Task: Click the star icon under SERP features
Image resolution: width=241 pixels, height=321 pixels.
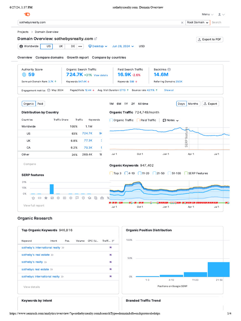Action: click(46, 198)
